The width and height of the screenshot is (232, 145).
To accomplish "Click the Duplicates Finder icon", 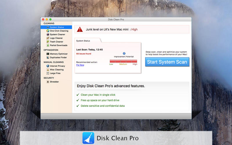I will [x=48, y=57].
